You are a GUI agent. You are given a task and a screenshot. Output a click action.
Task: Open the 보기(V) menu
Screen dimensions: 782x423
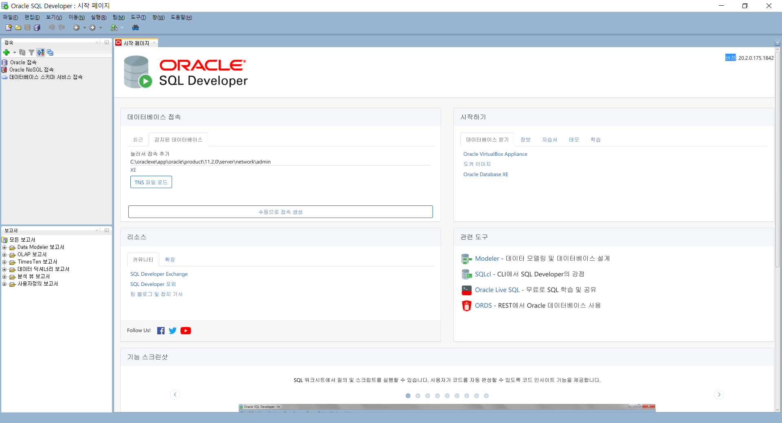coord(54,17)
